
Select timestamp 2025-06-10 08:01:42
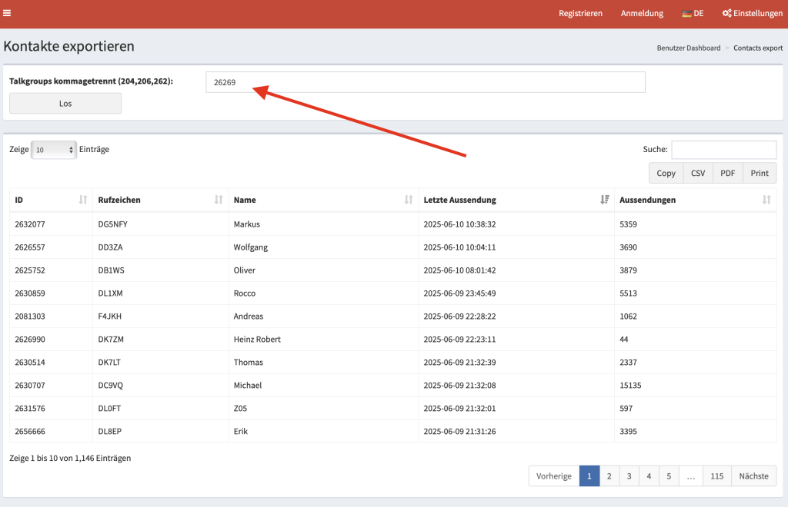460,270
